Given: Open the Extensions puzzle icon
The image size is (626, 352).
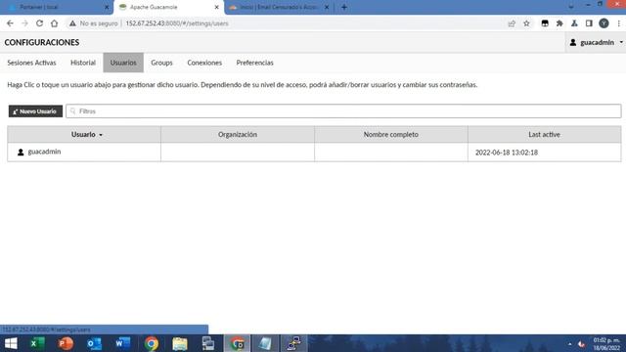Looking at the screenshot, I should tap(559, 23).
